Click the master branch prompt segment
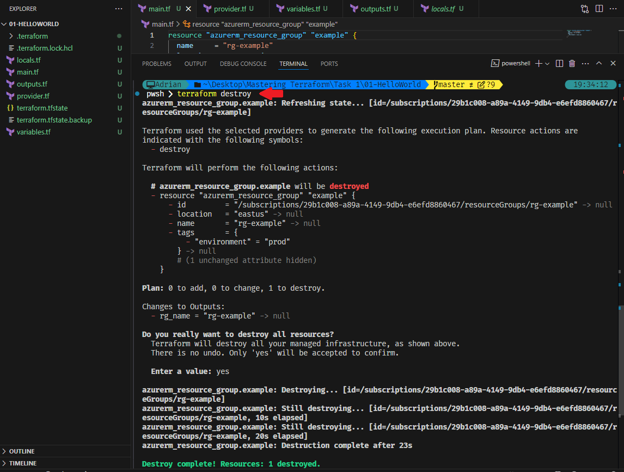Screen dimensions: 624x472 tap(464, 84)
